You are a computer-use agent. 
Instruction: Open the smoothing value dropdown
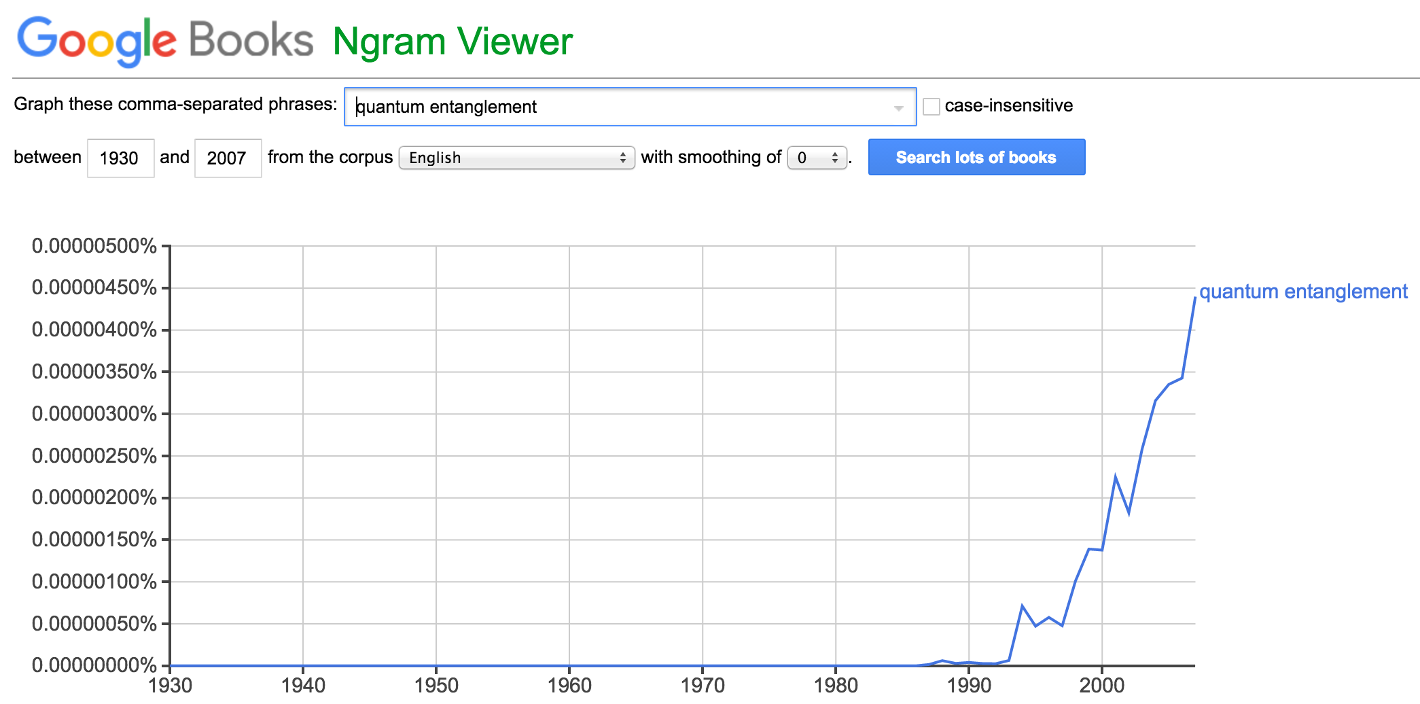tap(817, 158)
